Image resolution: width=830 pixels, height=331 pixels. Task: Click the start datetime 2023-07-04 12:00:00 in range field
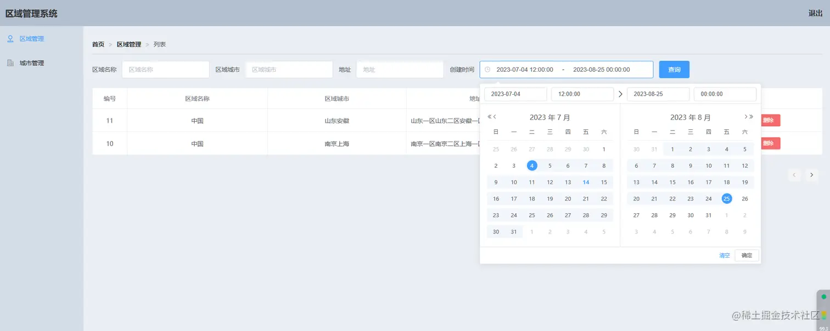[x=525, y=70]
